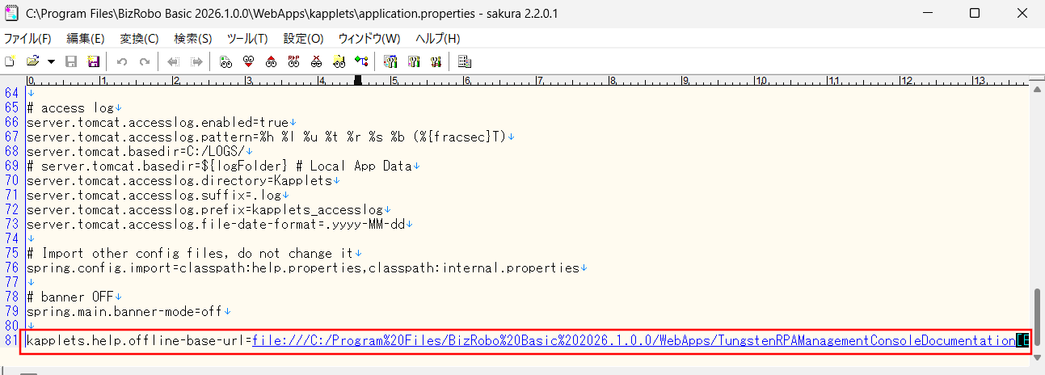1045x375 pixels.
Task: Open the 変換(C) menu
Action: 139,39
